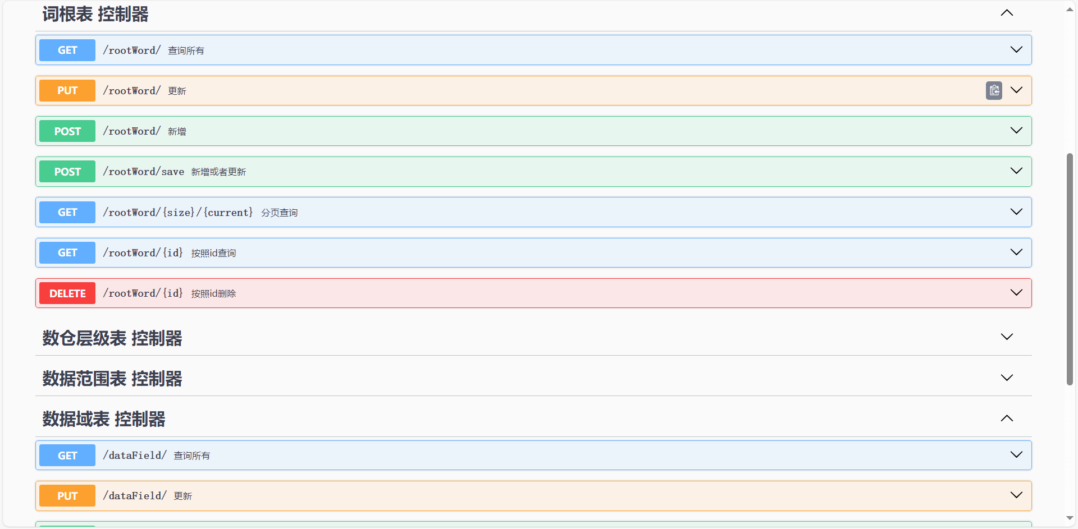Expand the GET /rootWord/{size}/{current} 分页查询 endpoint
The width and height of the screenshot is (1078, 529).
[x=1016, y=211]
